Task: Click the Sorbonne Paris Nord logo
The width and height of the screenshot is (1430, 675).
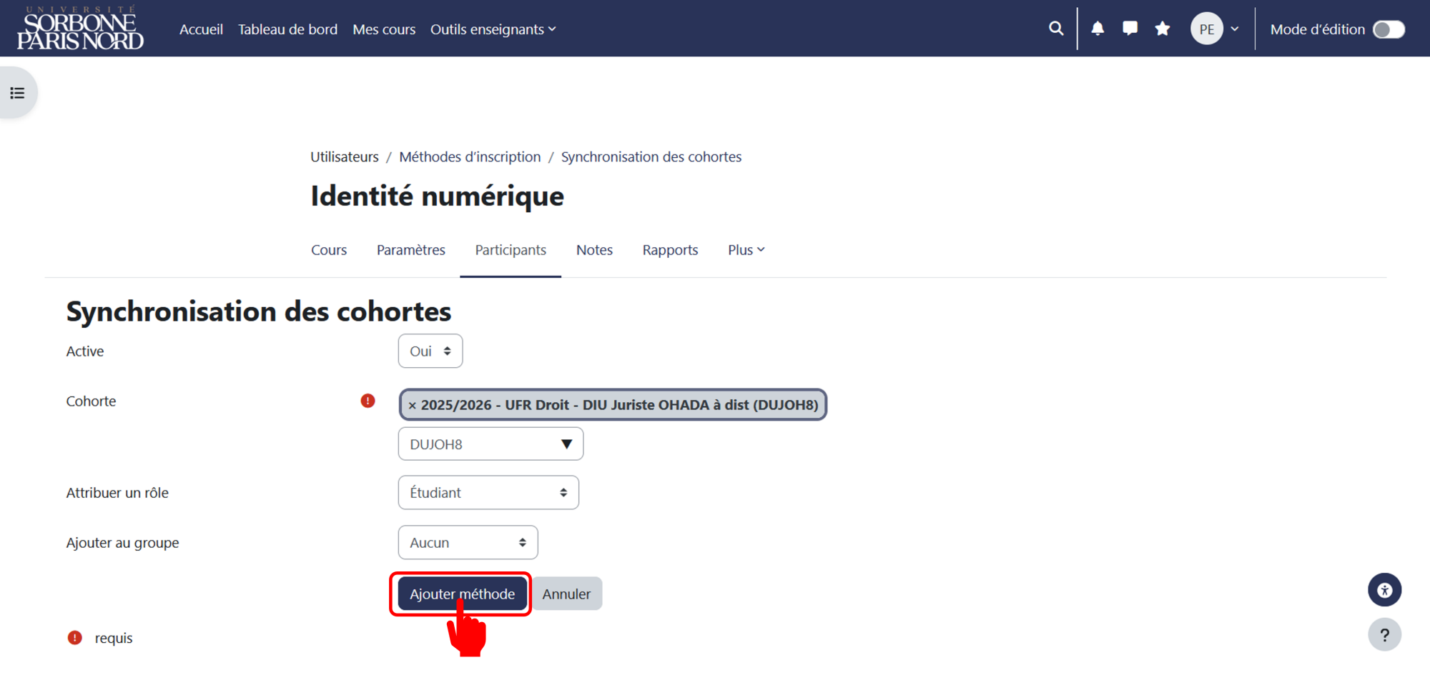Action: click(x=80, y=29)
